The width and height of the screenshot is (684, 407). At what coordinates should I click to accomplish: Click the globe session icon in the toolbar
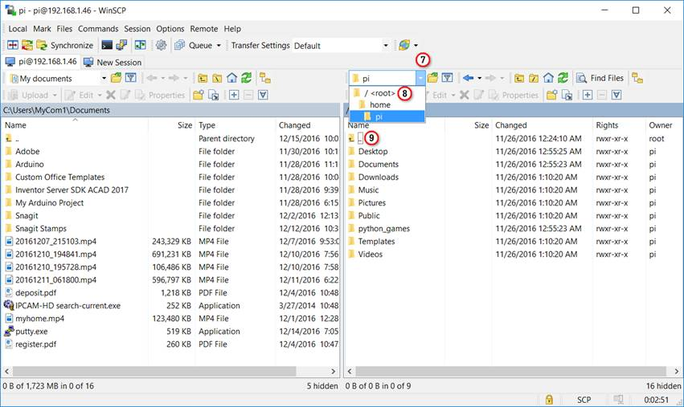(404, 45)
